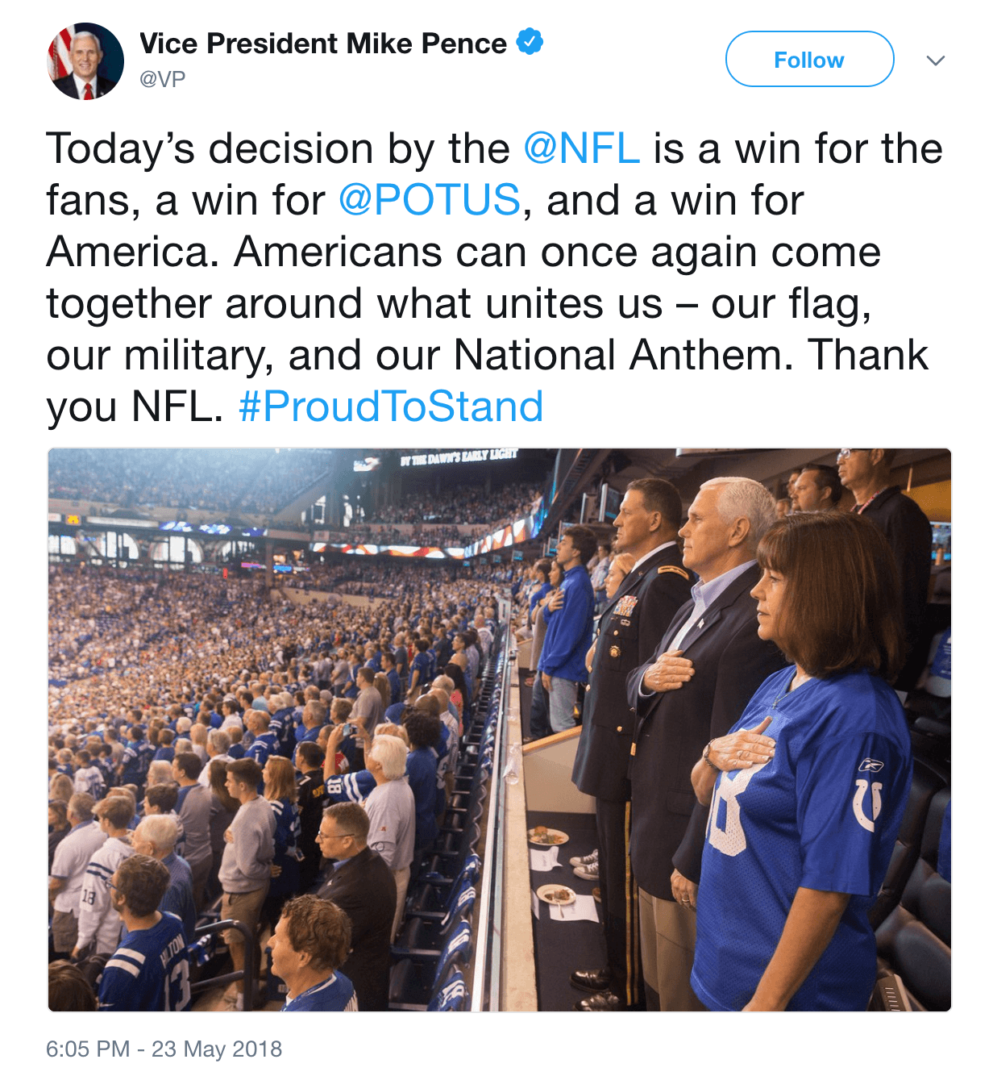Click the Colts horseshoe logo on jersey sleeve
Image resolution: width=993 pixels, height=1076 pixels.
[x=868, y=802]
